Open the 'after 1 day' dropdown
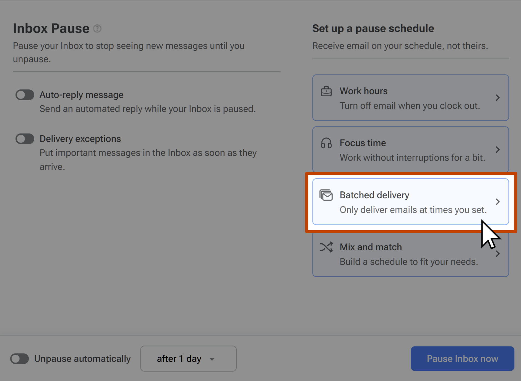Image resolution: width=521 pixels, height=381 pixels. coord(188,359)
